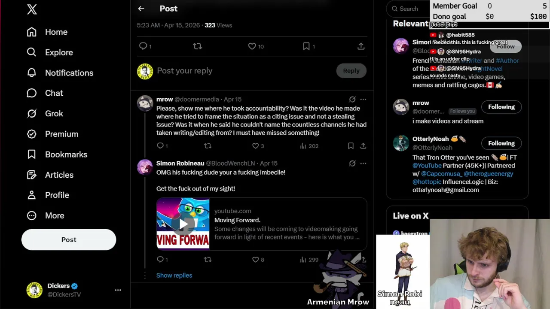Share the main post upload icon
Viewport: 550px width, 309px height.
361,46
